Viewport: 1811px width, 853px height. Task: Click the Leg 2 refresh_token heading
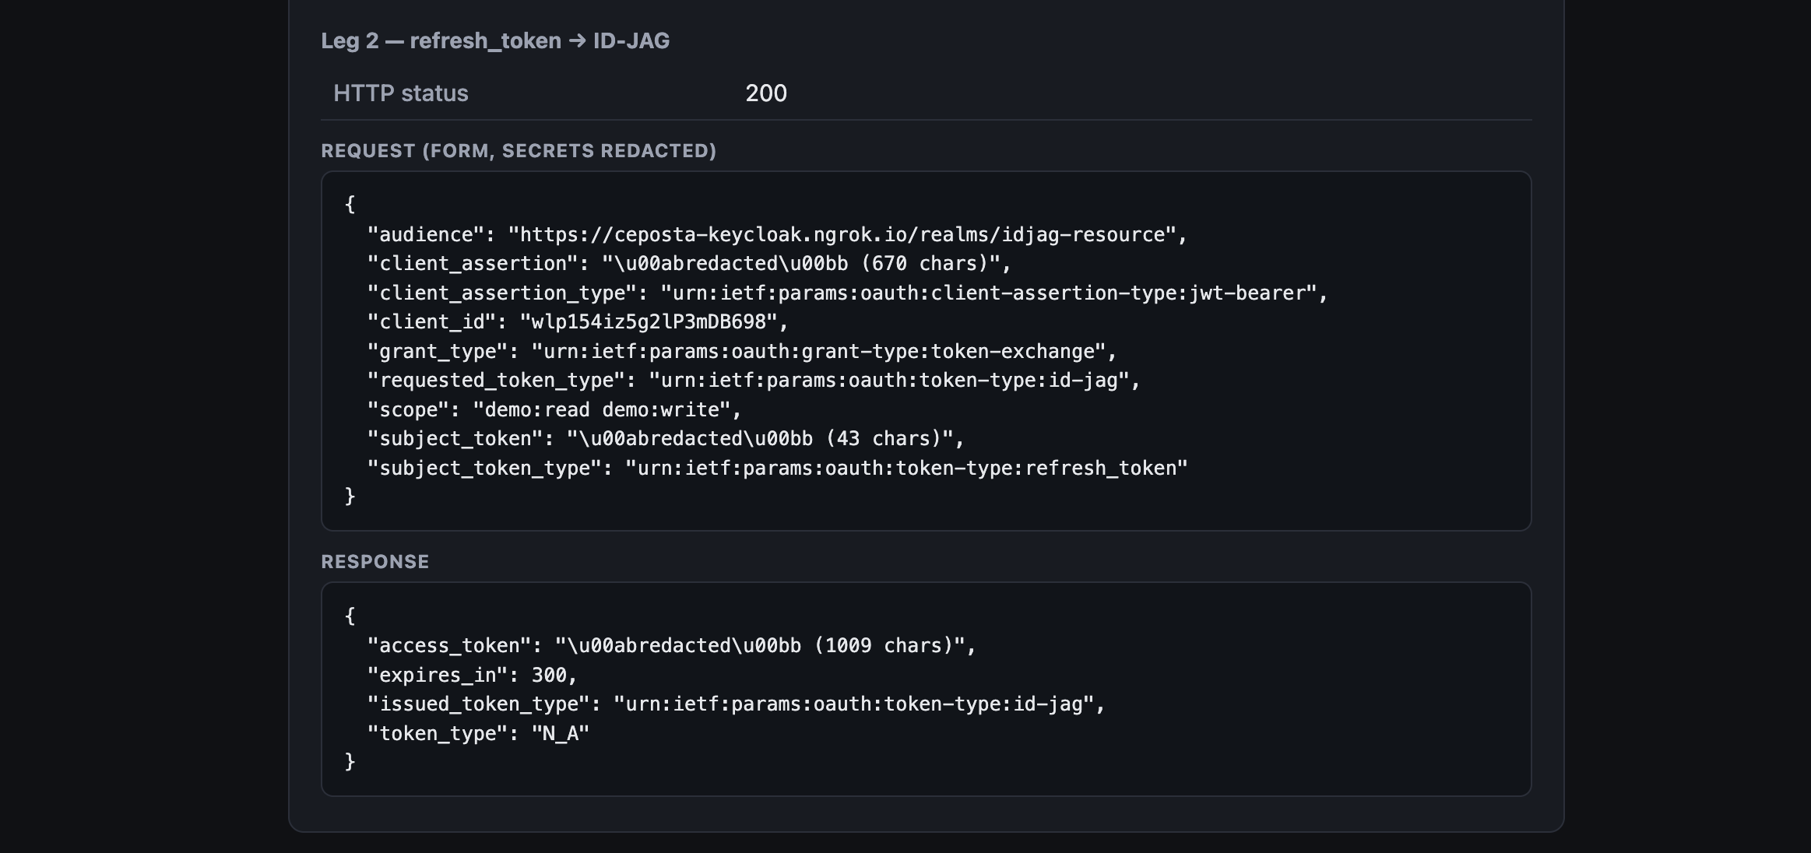coord(495,40)
